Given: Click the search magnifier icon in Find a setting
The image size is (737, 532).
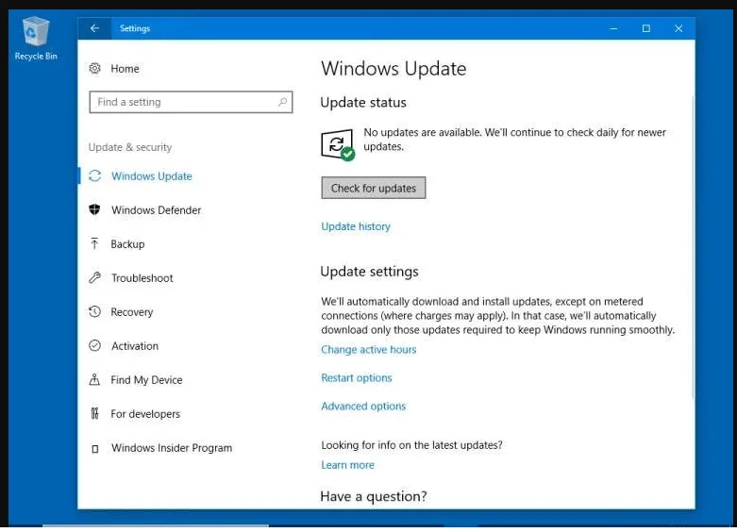Looking at the screenshot, I should tap(282, 102).
